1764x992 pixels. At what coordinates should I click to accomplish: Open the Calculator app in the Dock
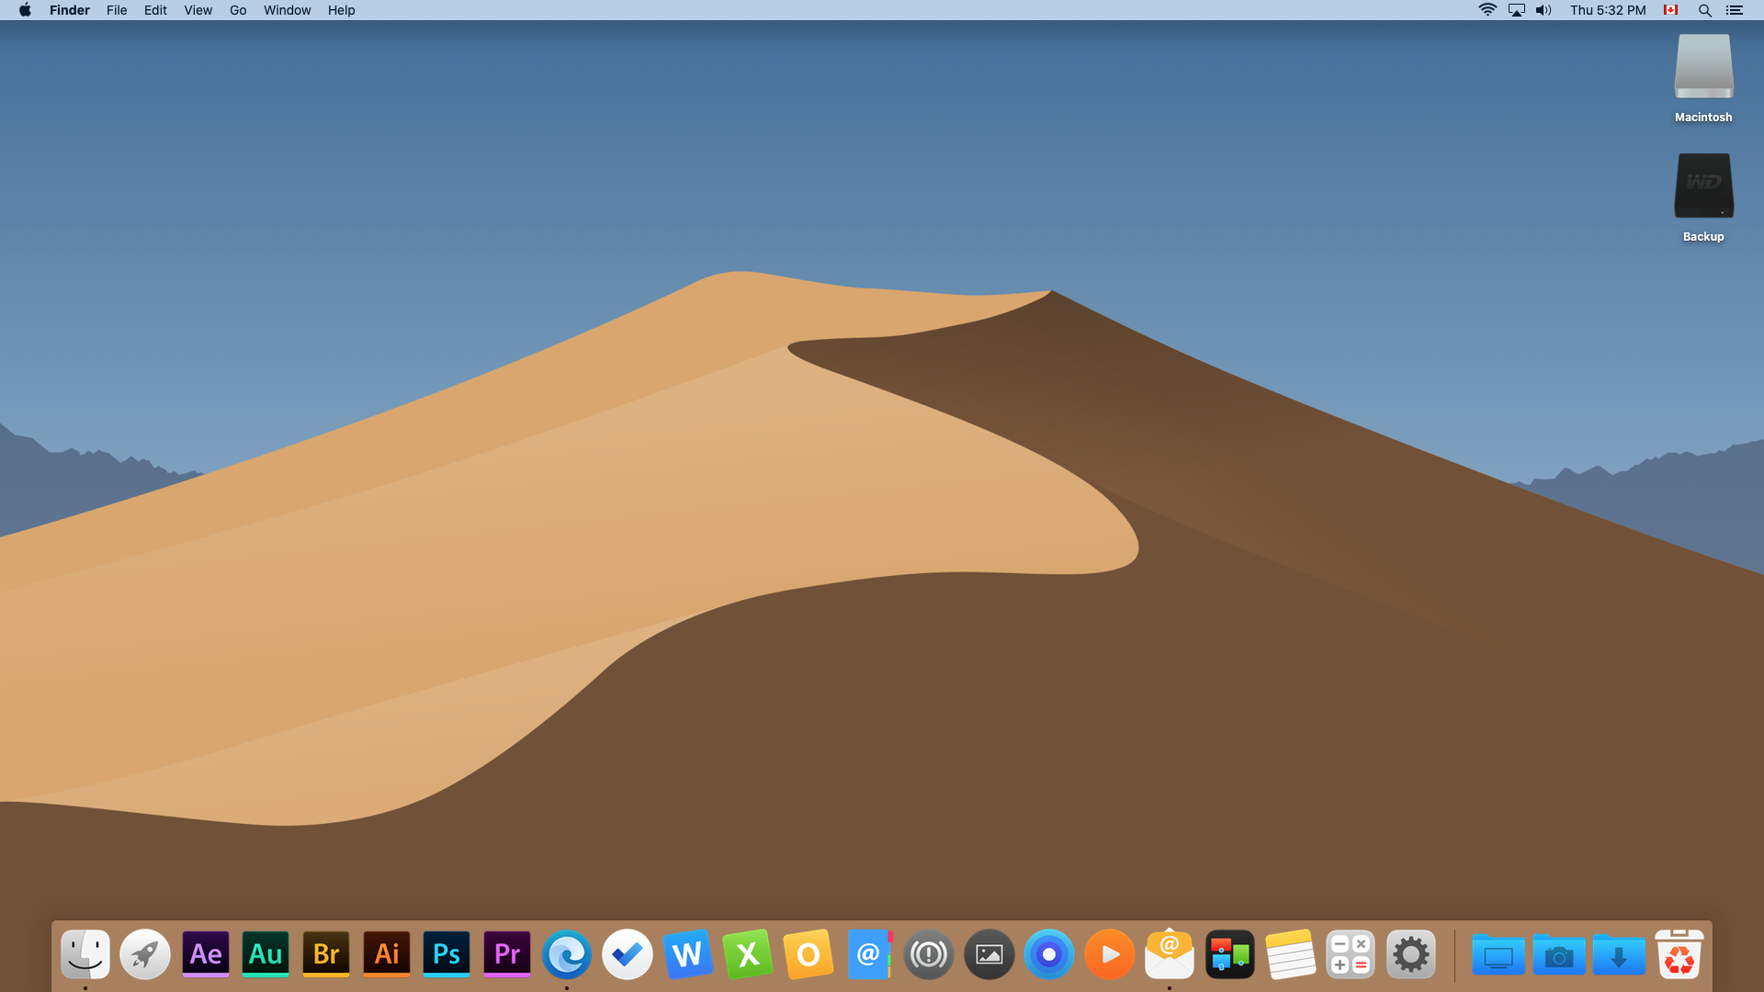click(x=1351, y=954)
